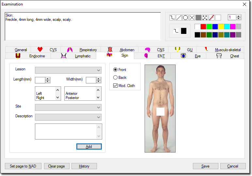Select the diagonal hatch fill tool
This screenshot has width=252, height=176.
tap(198, 18)
